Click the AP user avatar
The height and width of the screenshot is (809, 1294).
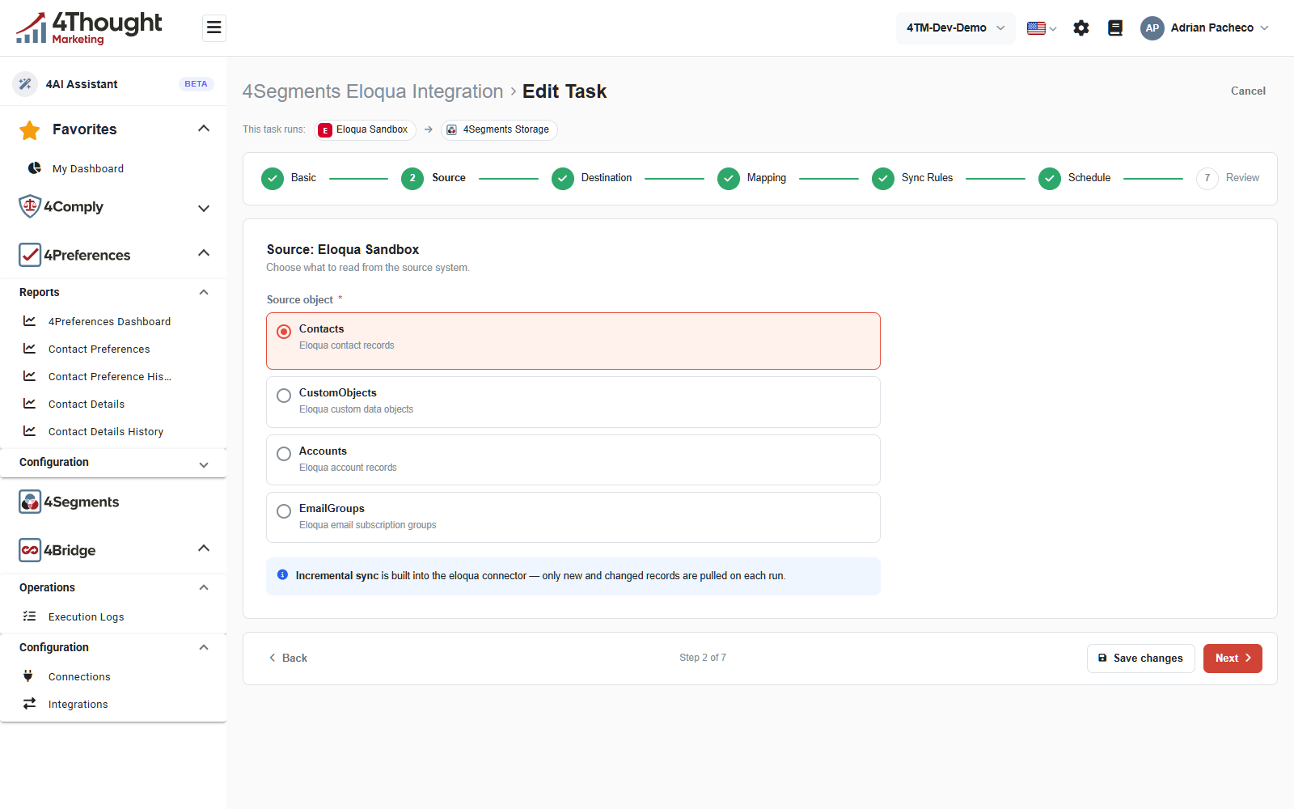click(x=1152, y=28)
